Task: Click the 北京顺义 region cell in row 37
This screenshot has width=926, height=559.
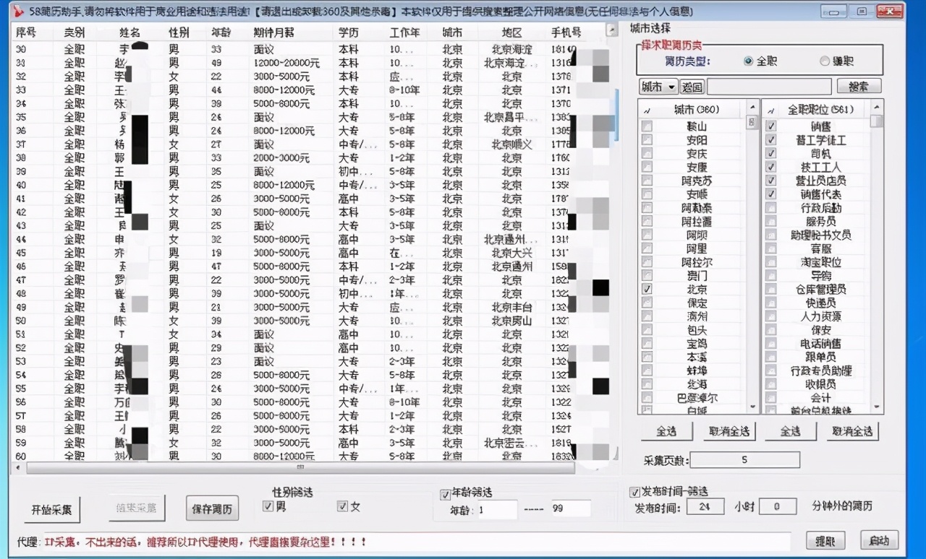Action: pyautogui.click(x=511, y=144)
